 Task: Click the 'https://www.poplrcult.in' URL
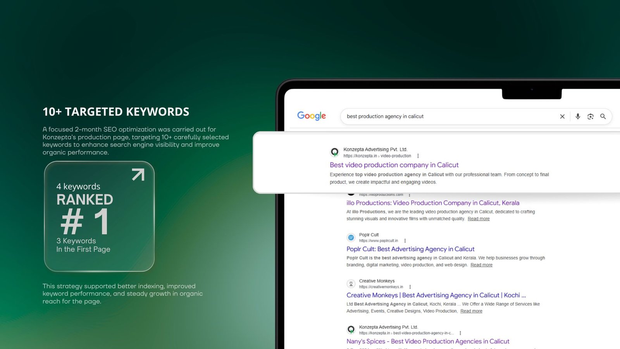tap(379, 241)
